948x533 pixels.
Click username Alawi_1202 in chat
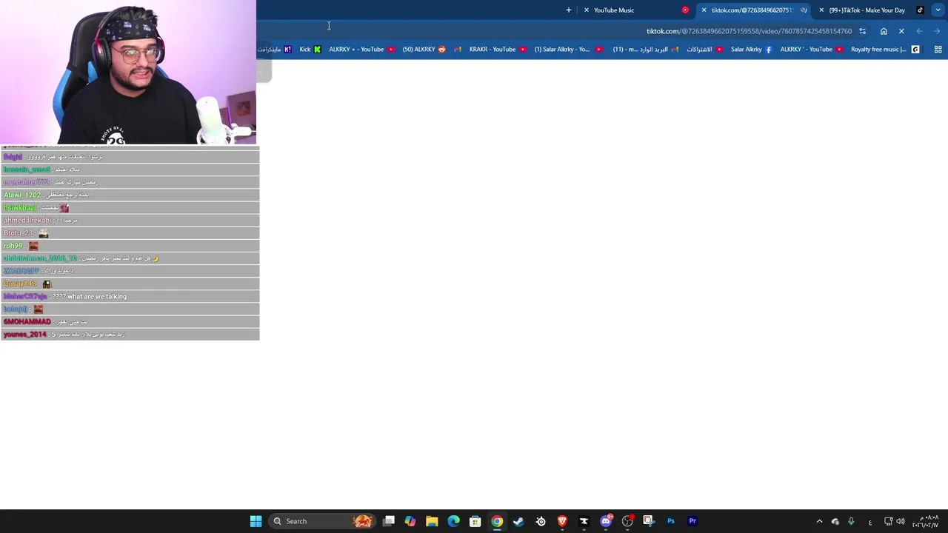point(22,195)
